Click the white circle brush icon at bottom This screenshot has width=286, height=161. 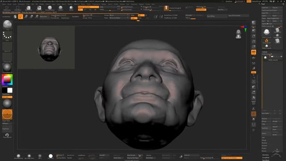50,156
